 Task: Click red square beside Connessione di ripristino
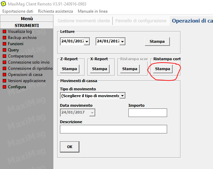tap(4, 68)
